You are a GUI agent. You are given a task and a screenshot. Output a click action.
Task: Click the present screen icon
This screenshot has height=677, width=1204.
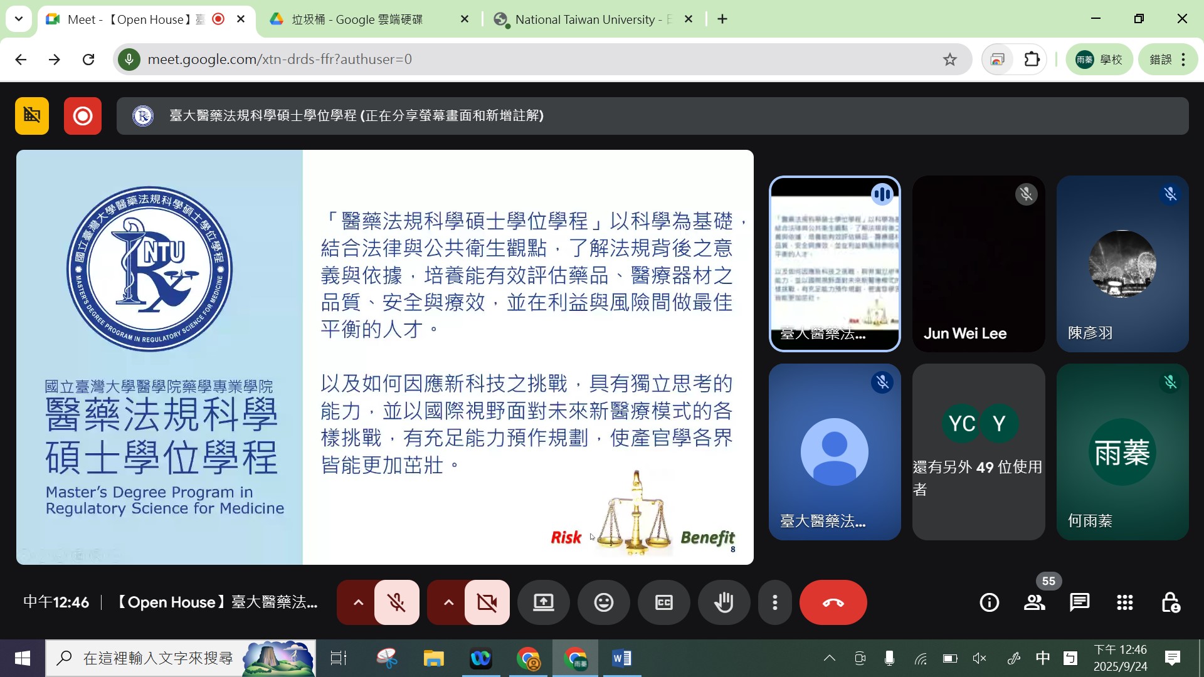[x=543, y=602]
